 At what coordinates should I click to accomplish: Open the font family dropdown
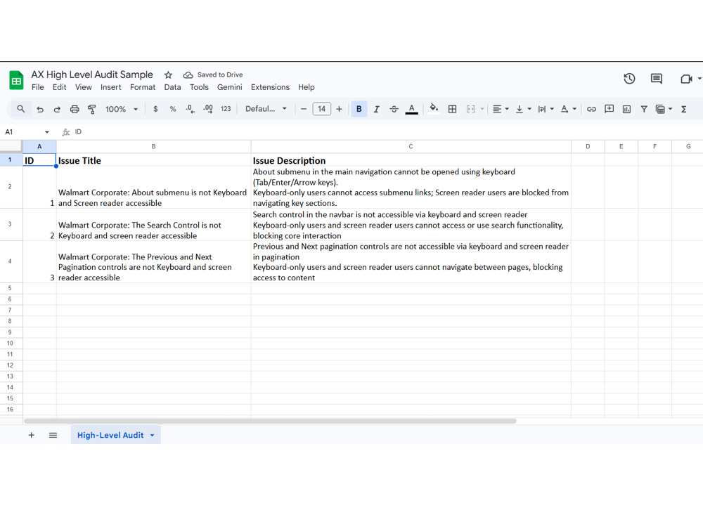point(266,109)
